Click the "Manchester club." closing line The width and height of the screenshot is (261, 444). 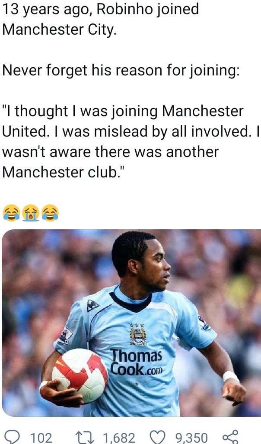point(63,172)
